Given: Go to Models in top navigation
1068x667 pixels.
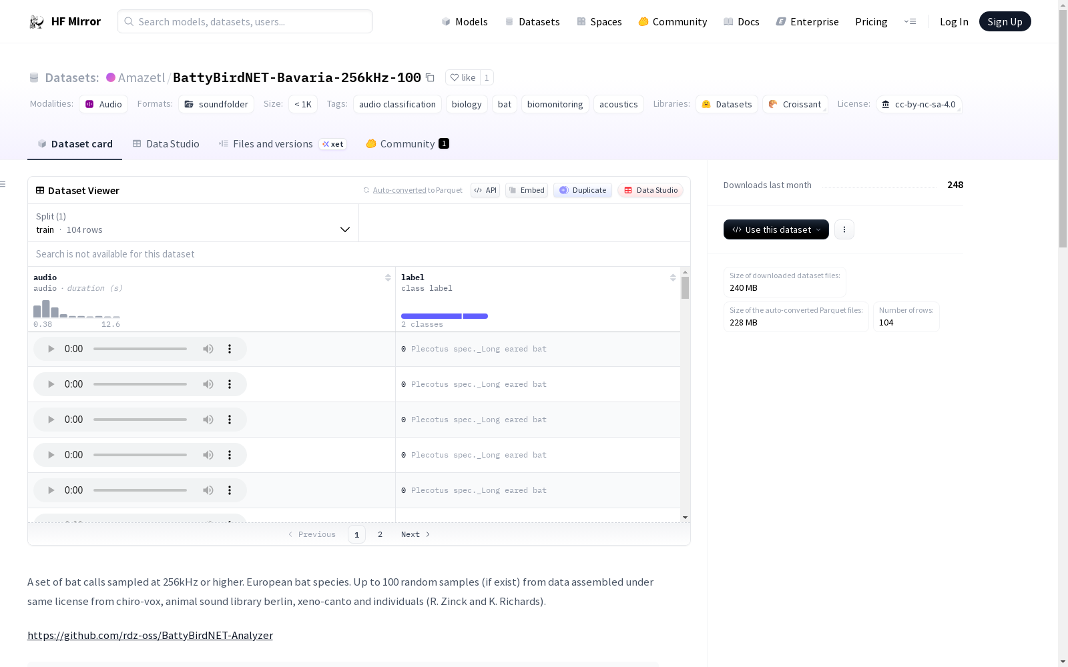Looking at the screenshot, I should [465, 21].
